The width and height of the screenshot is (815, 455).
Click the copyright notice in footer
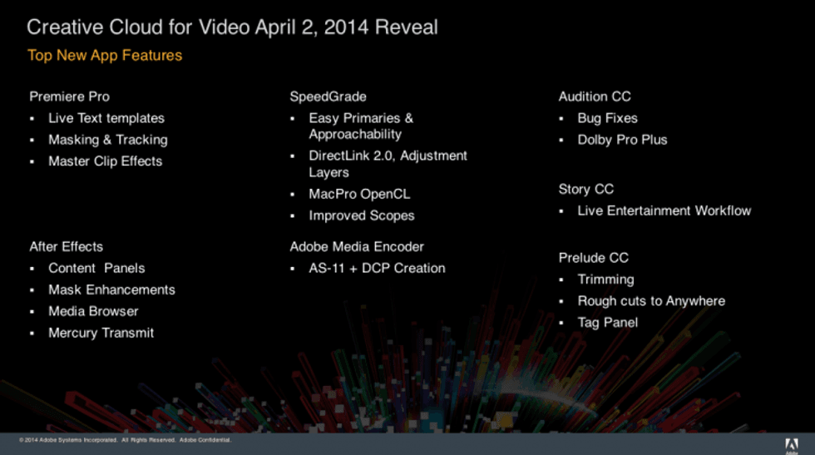(126, 440)
